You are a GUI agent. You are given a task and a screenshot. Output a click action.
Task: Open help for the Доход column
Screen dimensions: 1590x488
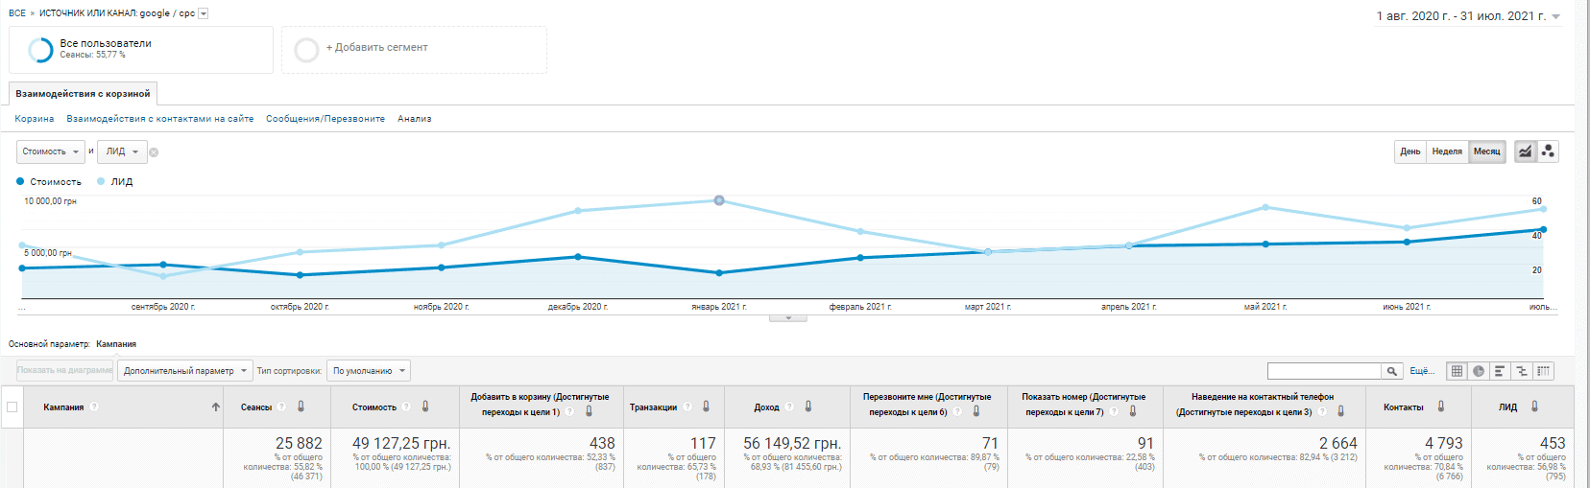click(x=790, y=407)
